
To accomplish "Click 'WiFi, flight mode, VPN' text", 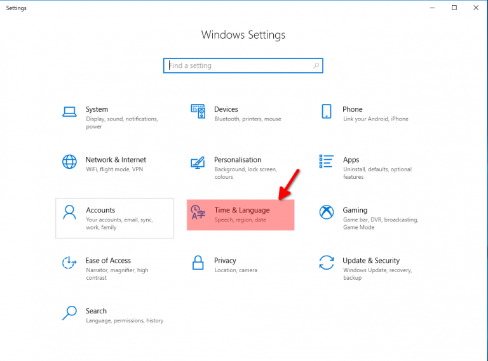I will (114, 169).
